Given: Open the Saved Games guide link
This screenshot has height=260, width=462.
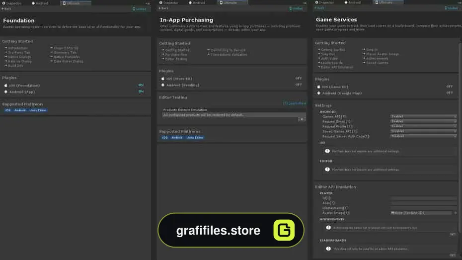Looking at the screenshot, I should pos(377,63).
